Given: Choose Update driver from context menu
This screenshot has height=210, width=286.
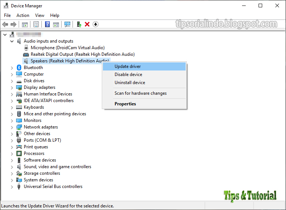Looking at the screenshot, I should pos(144,66).
